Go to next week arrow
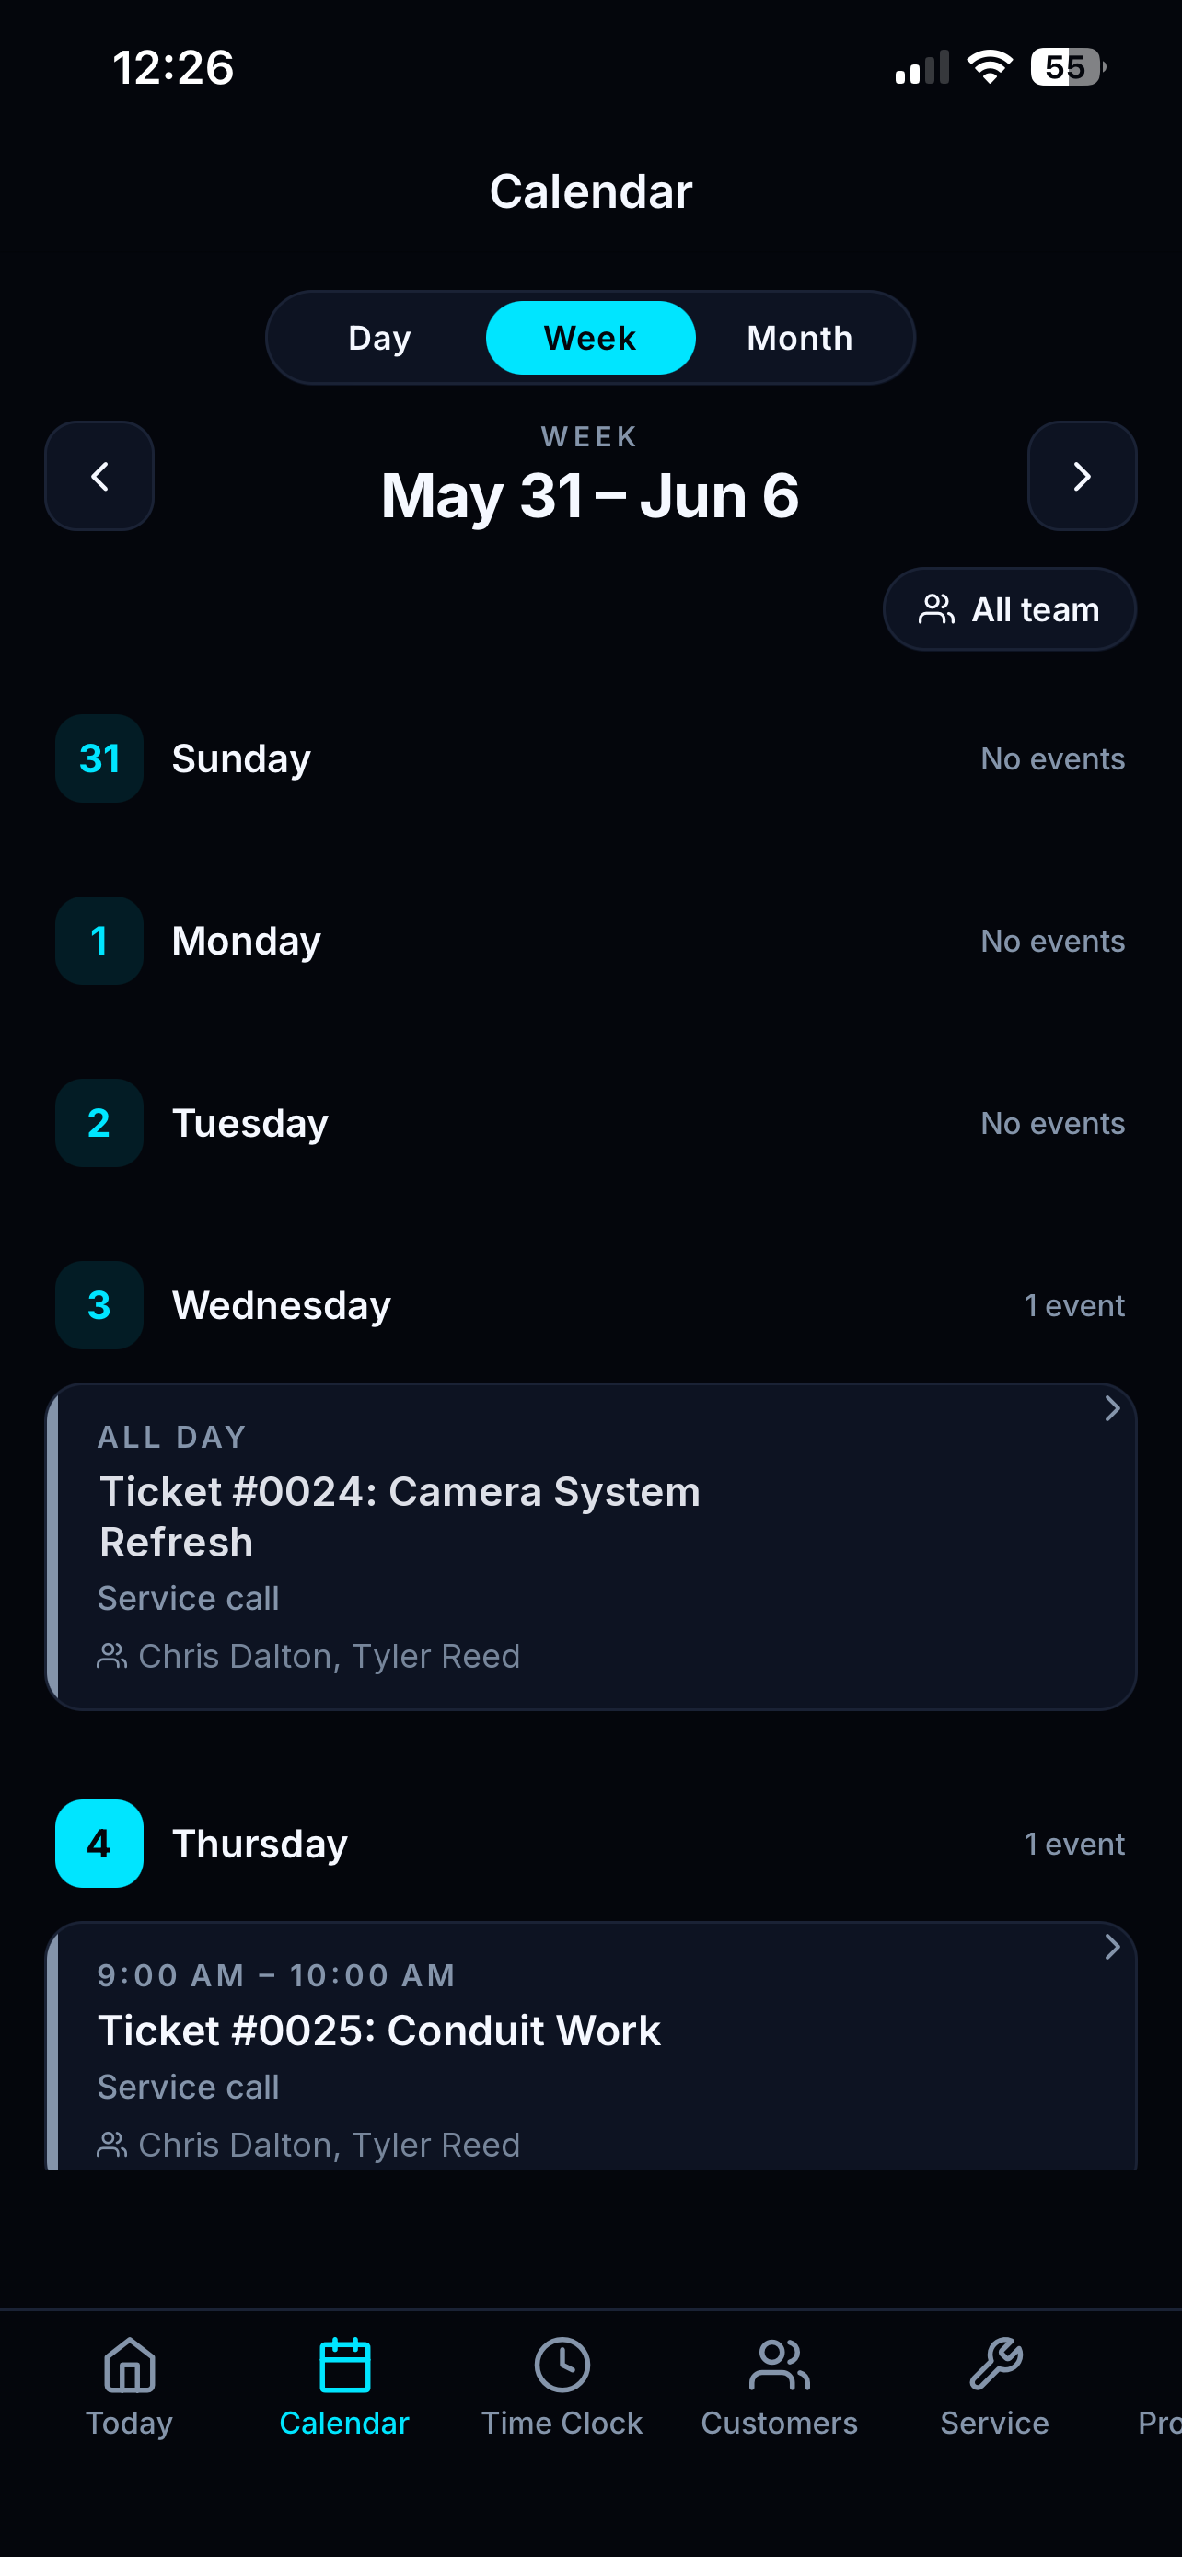 click(x=1082, y=477)
